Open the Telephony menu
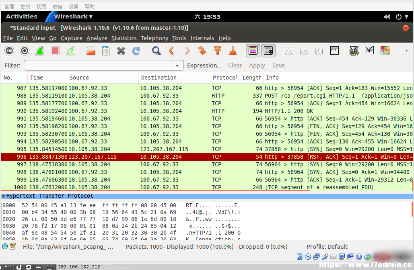Viewport: 414px width, 270px height. pos(154,38)
